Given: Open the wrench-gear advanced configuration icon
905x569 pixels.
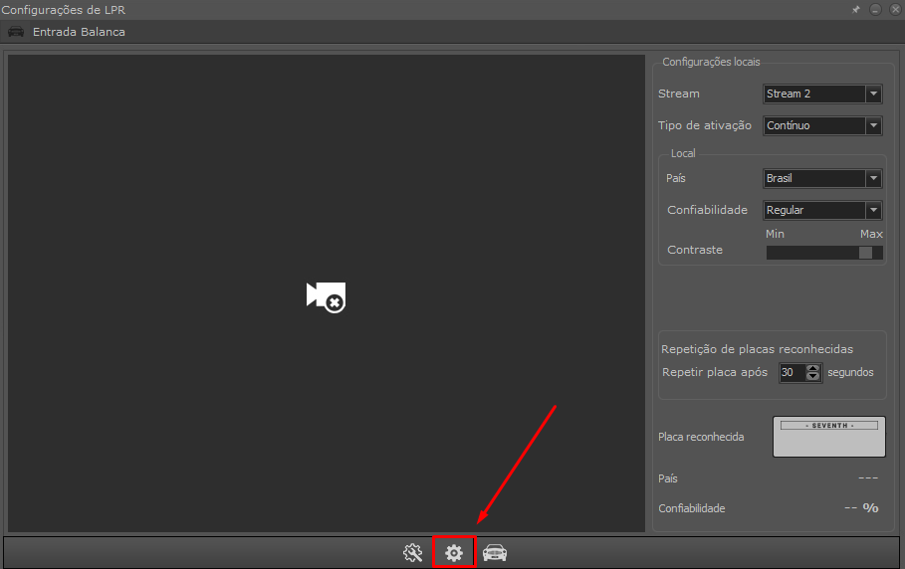Looking at the screenshot, I should point(412,552).
